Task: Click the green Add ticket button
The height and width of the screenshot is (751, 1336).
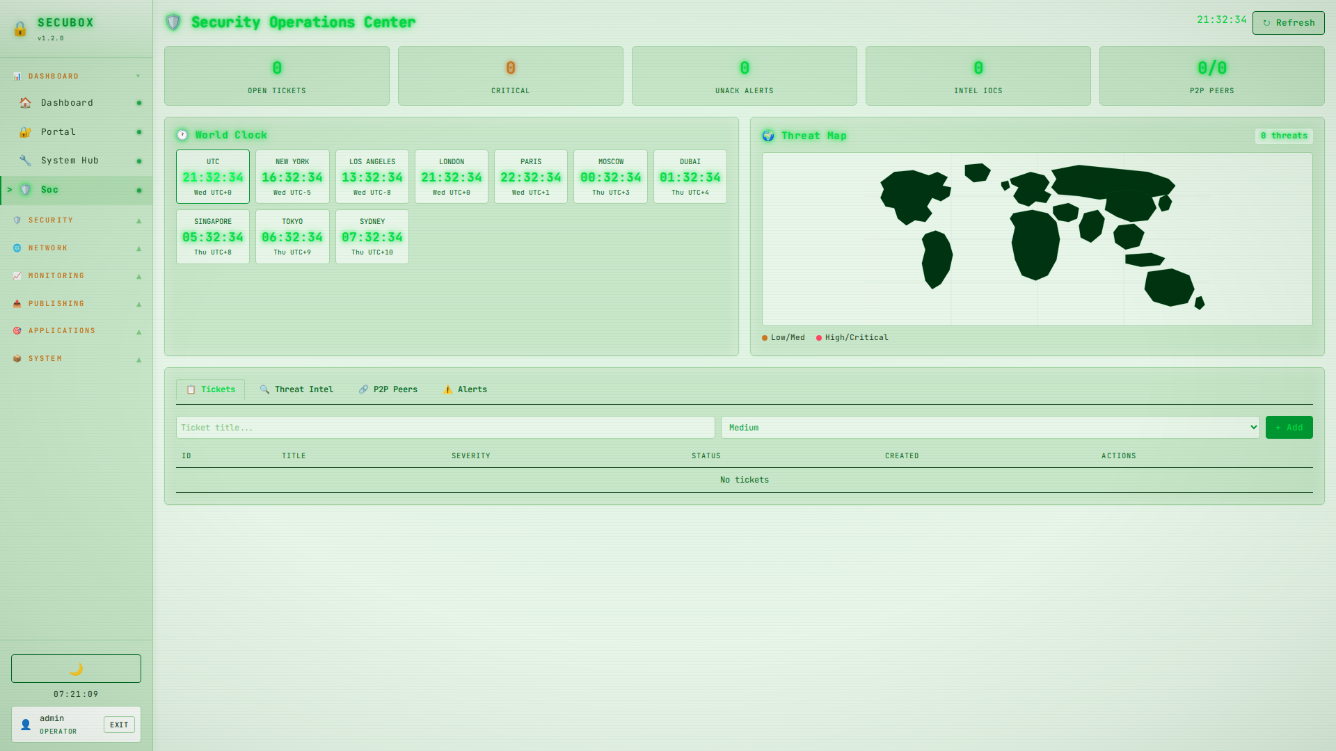Action: (x=1289, y=428)
